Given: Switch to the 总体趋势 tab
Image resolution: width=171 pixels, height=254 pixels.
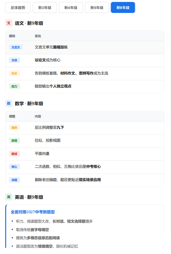Looking at the screenshot, I should [x=18, y=8].
